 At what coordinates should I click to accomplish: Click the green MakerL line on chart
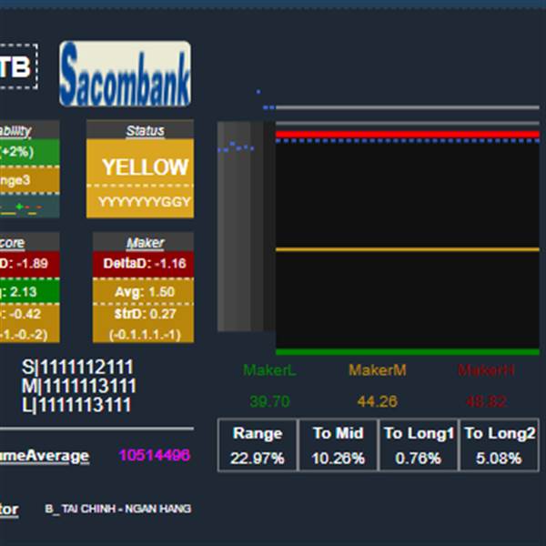pos(408,352)
